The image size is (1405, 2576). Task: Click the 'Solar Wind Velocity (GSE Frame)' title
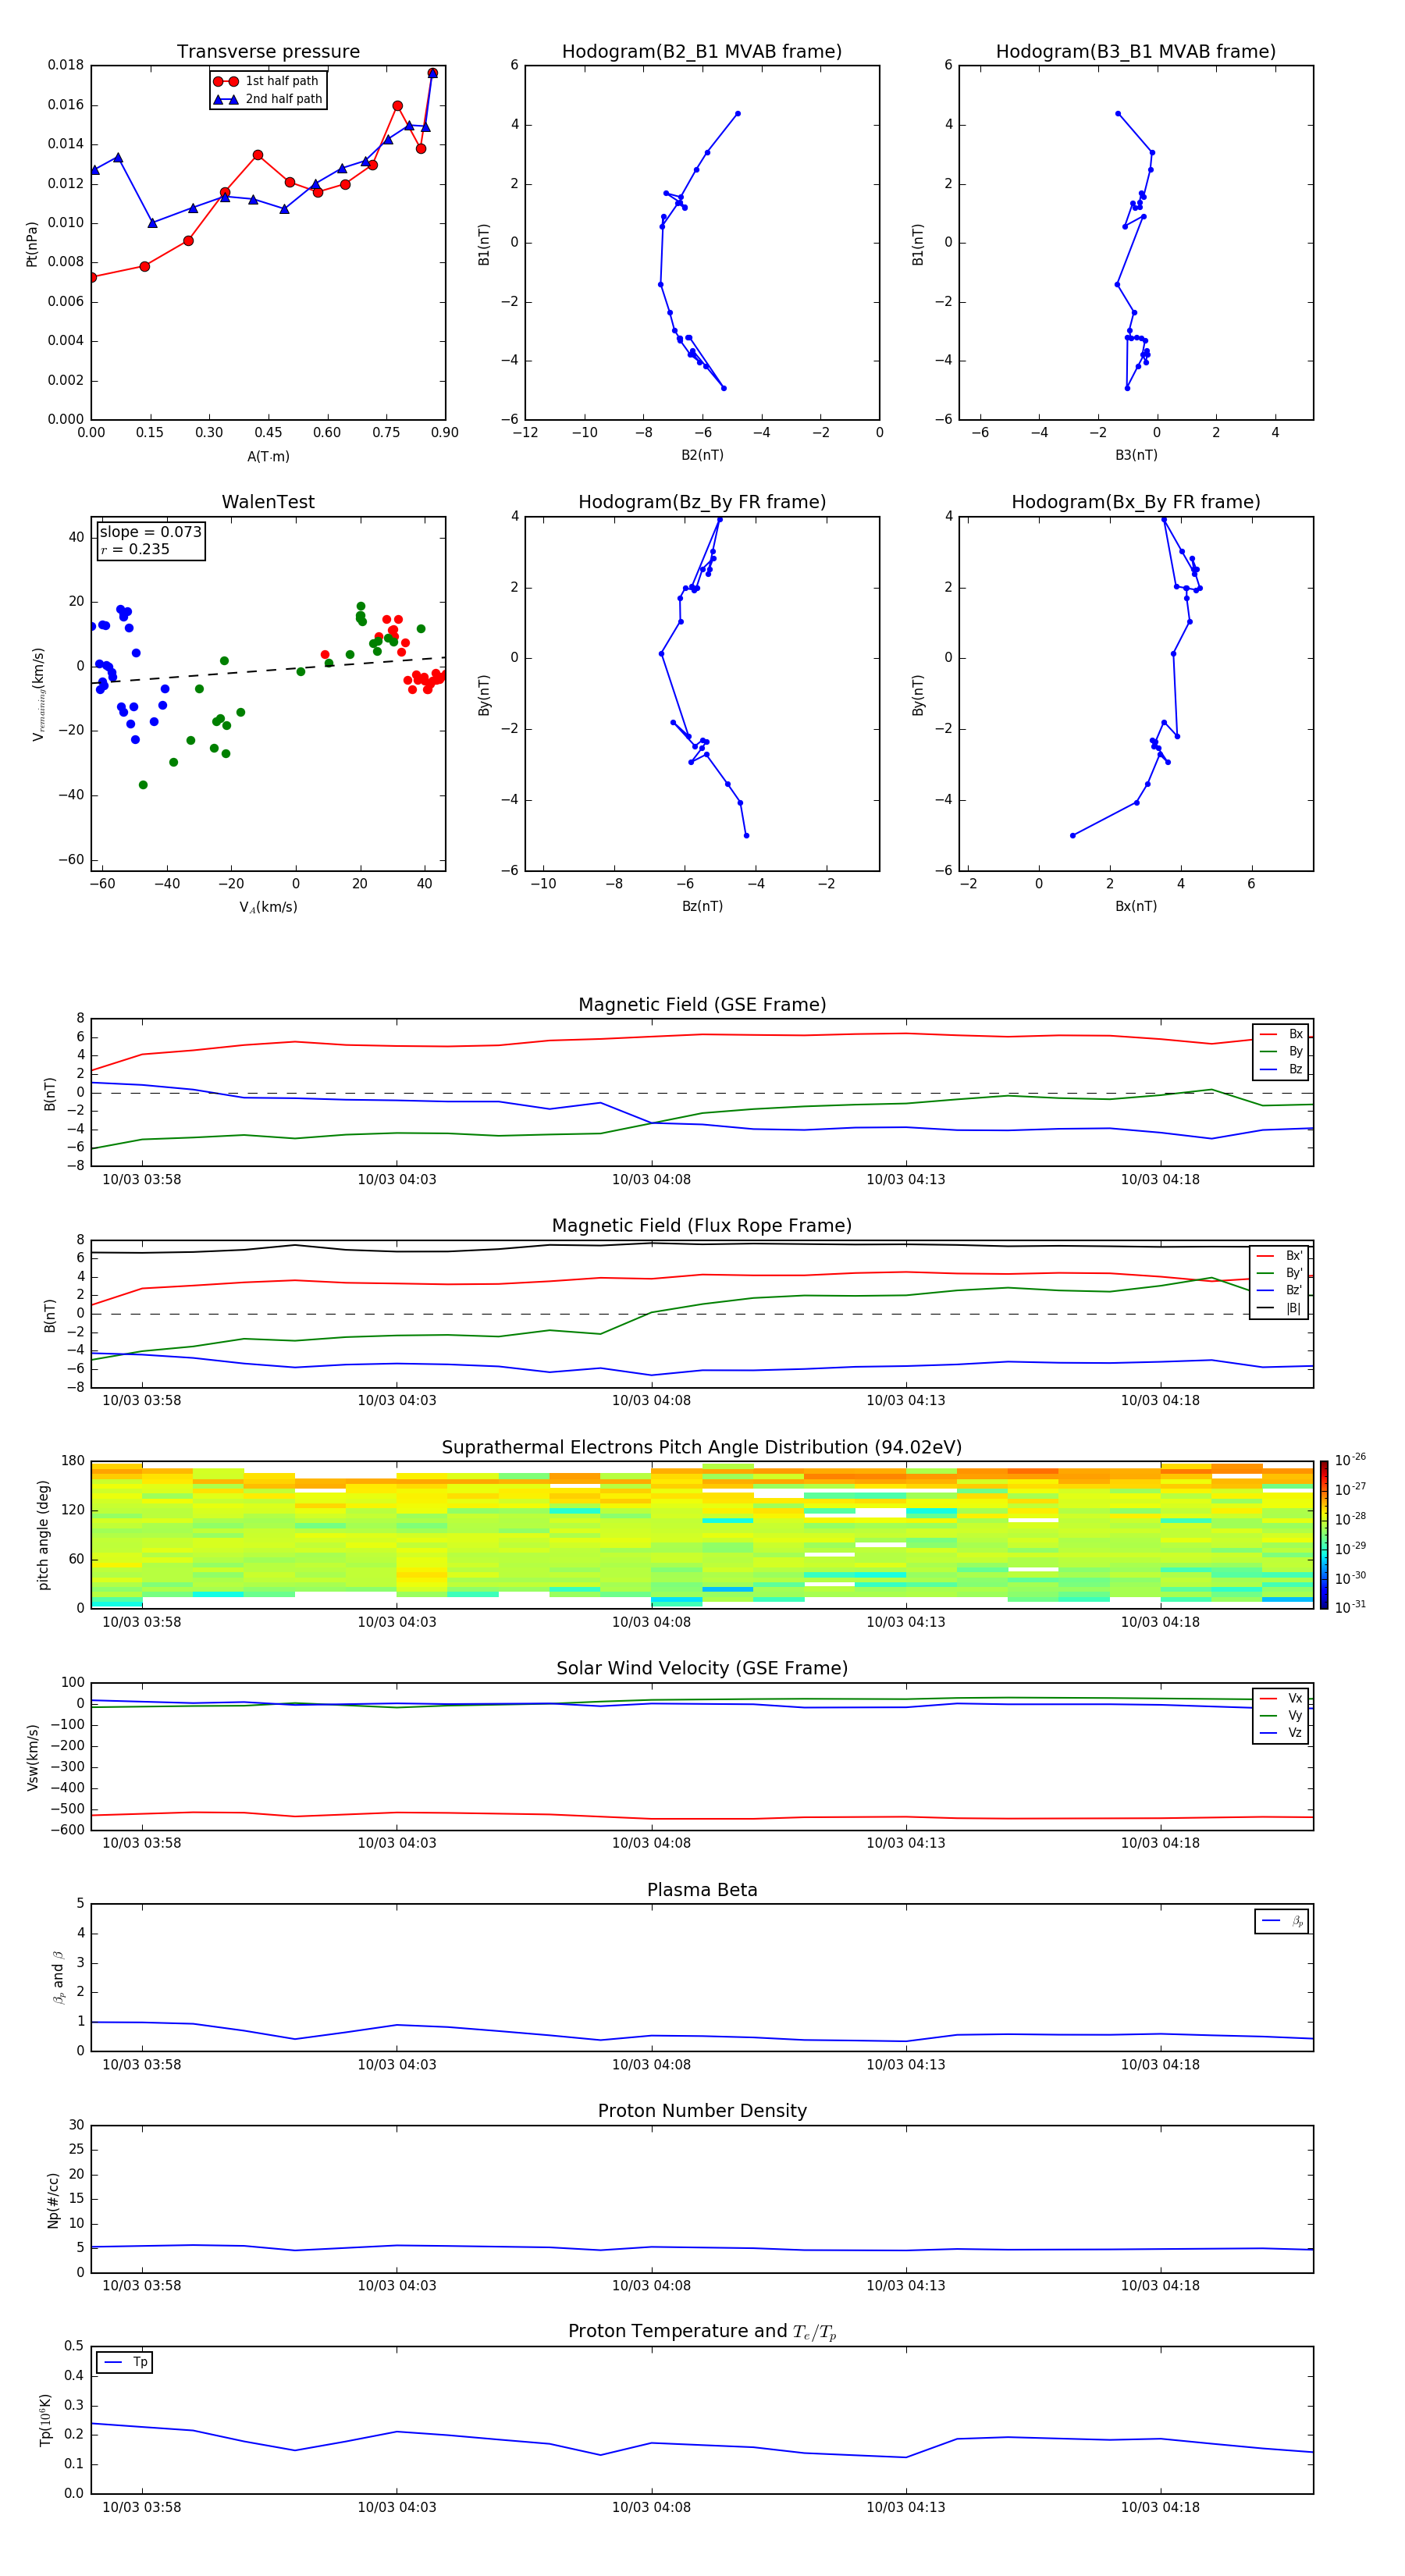[702, 1669]
